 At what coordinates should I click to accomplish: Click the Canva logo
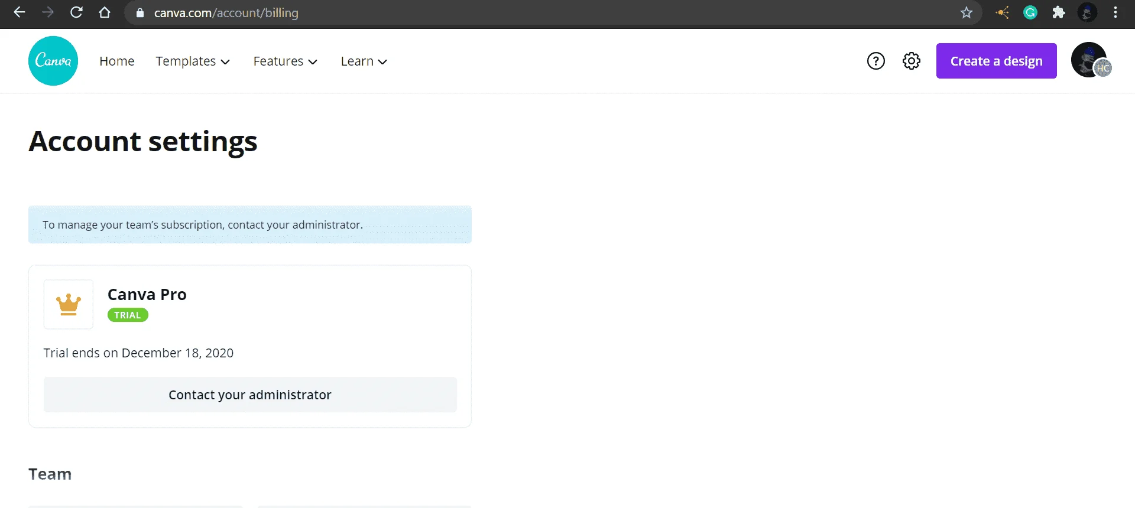(x=53, y=61)
